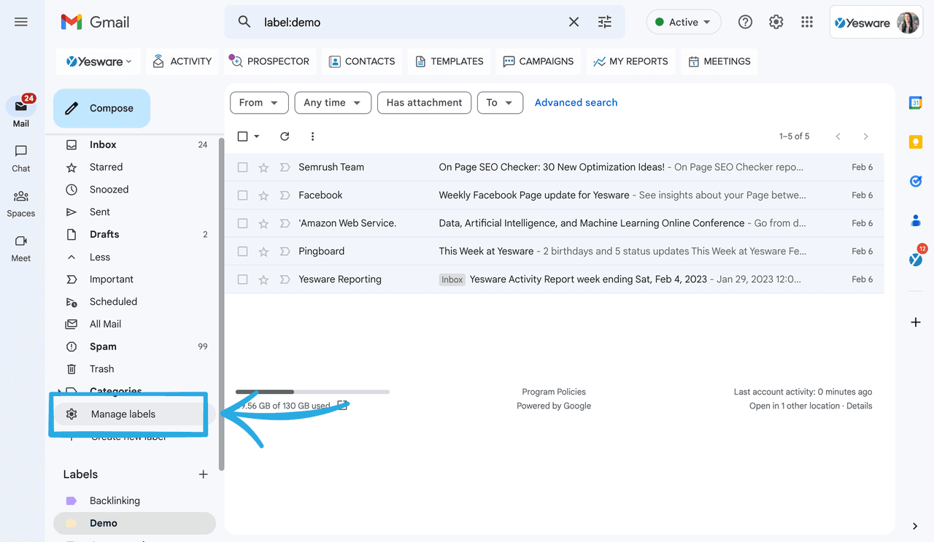Open the Active status dropdown
Screen dimensions: 934x542
683,22
